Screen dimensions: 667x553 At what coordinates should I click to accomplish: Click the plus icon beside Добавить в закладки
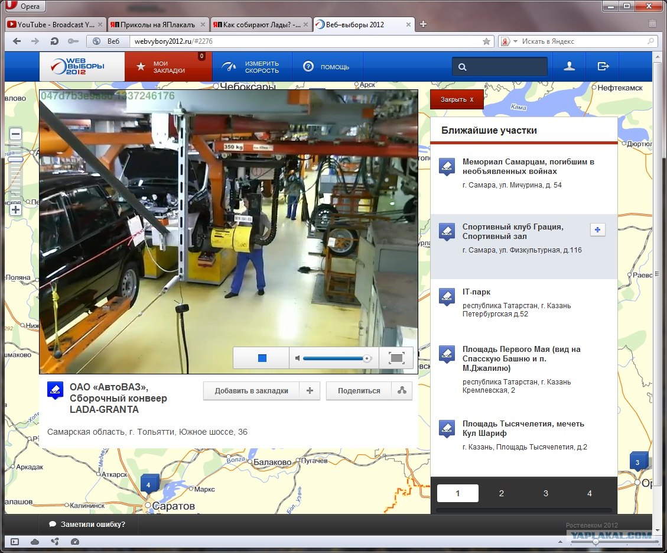310,391
